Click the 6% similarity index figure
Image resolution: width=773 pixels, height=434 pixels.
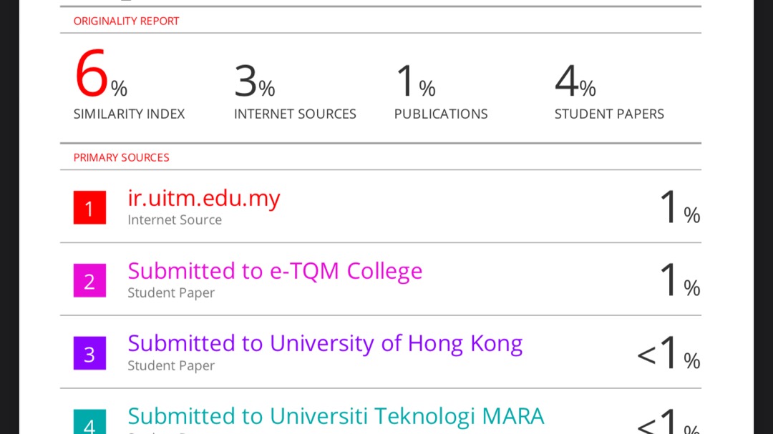pos(100,77)
